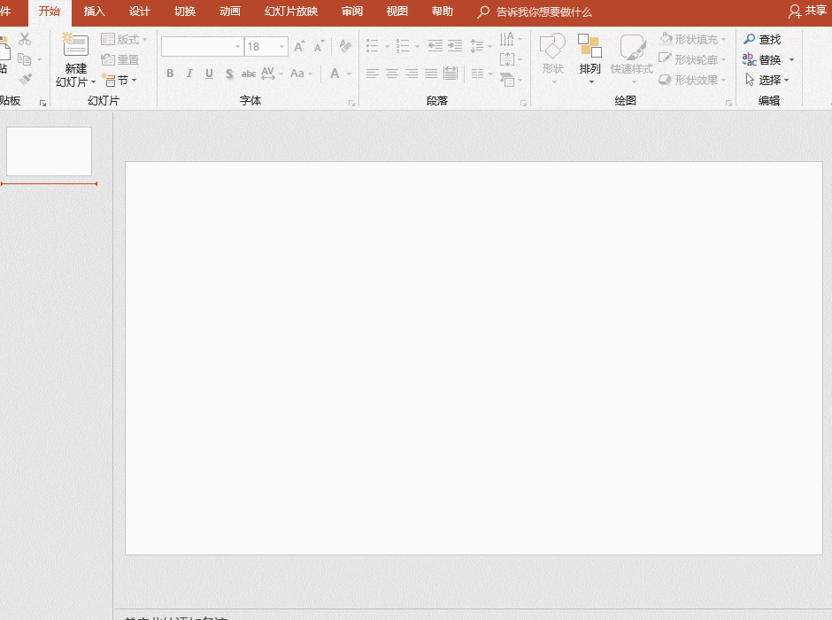832x620 pixels.
Task: Open the font size 18 dropdown
Action: pos(281,47)
